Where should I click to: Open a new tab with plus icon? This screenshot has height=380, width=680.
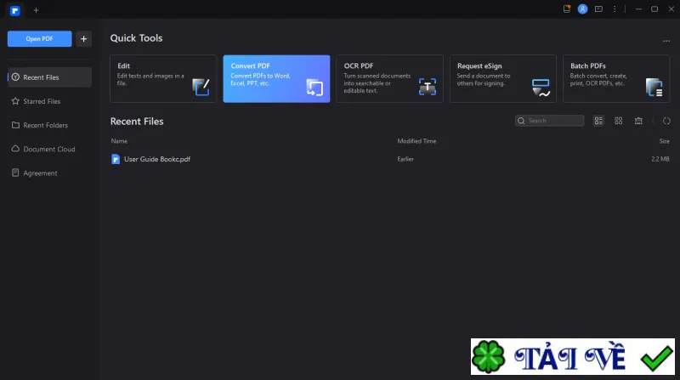[36, 10]
